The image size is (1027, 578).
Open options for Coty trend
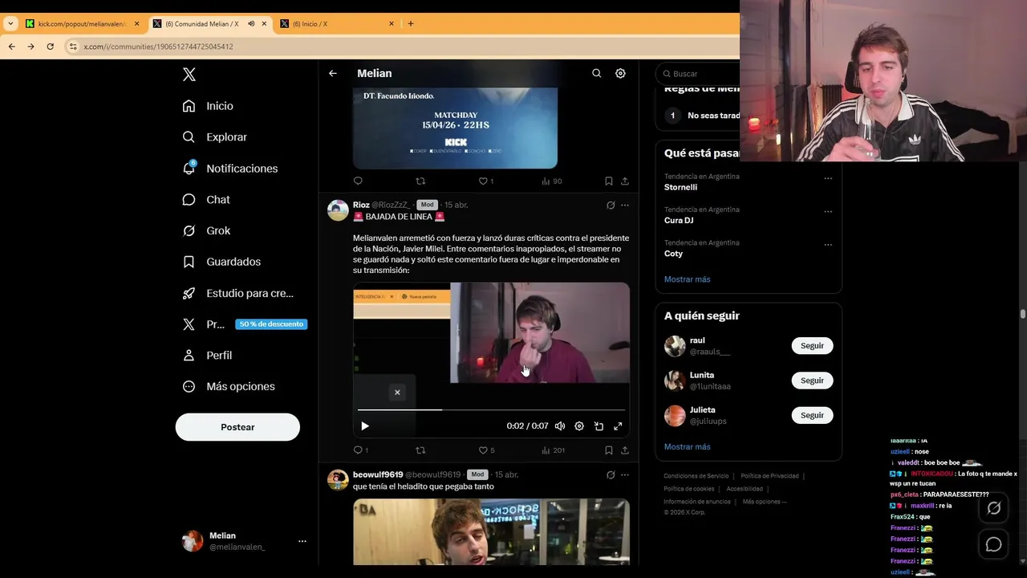click(x=828, y=245)
